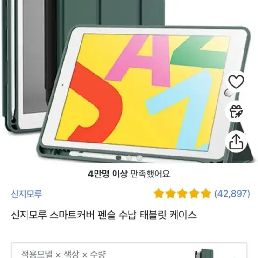
Task: Click the middle rating star
Action: [x=182, y=194]
